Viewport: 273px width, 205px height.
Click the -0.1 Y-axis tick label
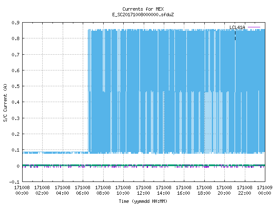pyautogui.click(x=14, y=182)
